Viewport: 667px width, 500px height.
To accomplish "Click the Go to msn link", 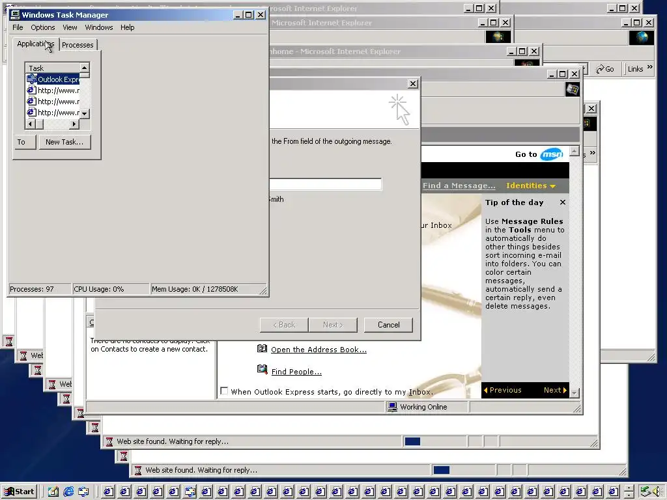I will (539, 154).
